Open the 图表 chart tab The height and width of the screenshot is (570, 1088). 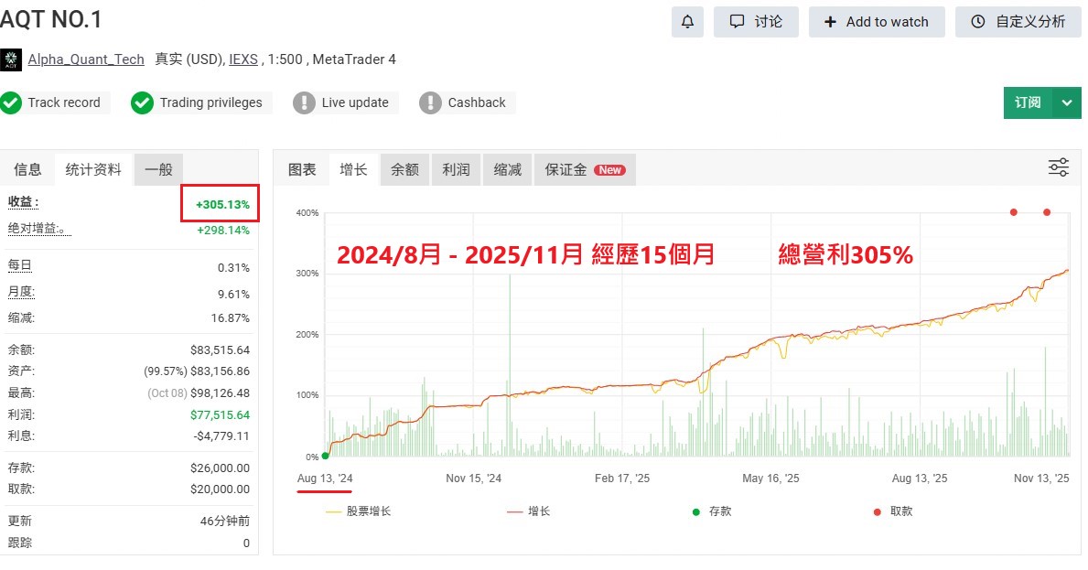pyautogui.click(x=302, y=169)
